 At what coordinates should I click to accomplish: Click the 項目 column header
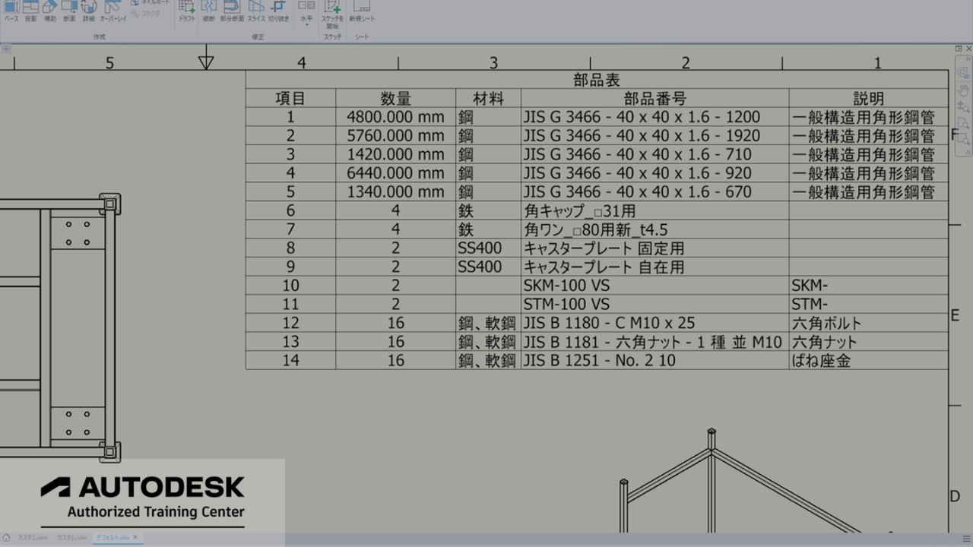click(290, 98)
